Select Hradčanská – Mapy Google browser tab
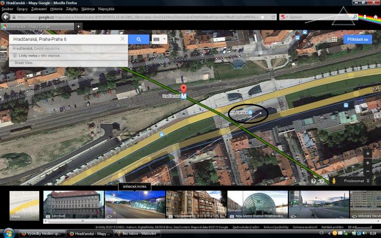This screenshot has height=238, width=381. click(x=37, y=27)
